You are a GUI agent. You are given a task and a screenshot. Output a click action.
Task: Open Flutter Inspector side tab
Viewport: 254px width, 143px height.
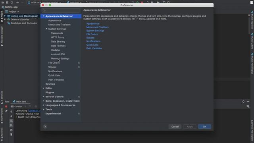[252, 20]
